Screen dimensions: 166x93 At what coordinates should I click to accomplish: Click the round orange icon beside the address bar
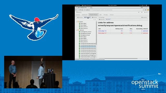pos(148,10)
